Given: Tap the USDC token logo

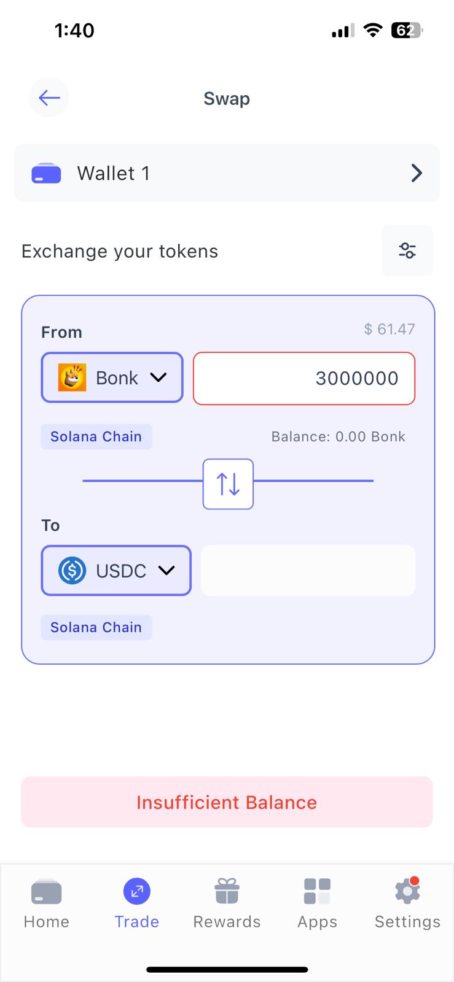Looking at the screenshot, I should click(72, 570).
